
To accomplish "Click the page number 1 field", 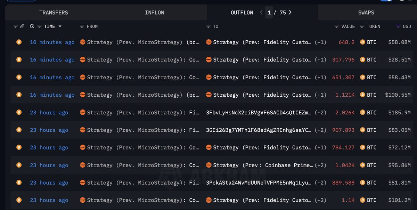I will 269,13.
